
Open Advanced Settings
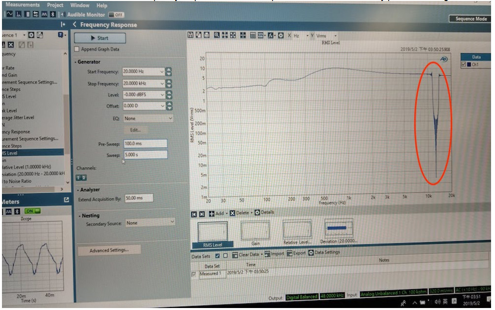109,250
